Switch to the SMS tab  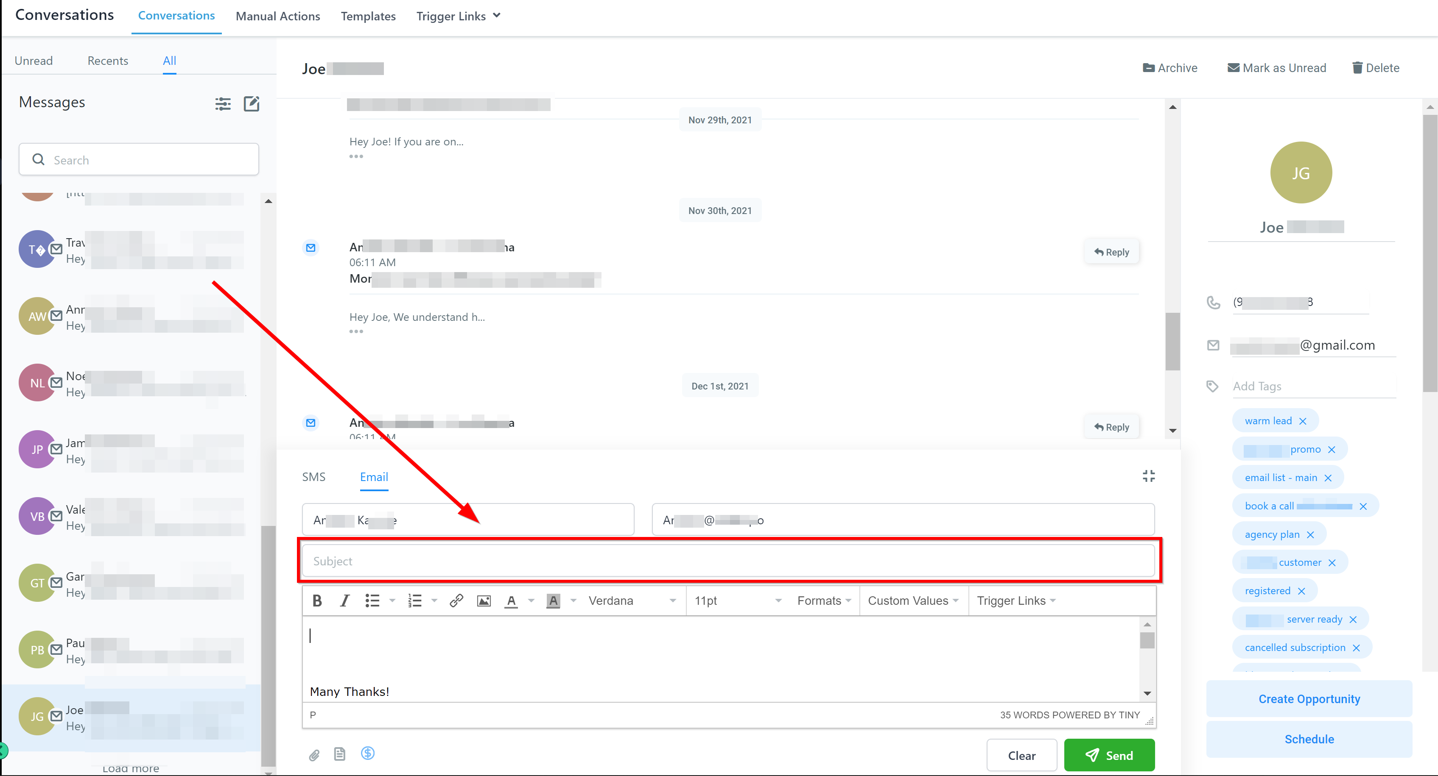pyautogui.click(x=314, y=477)
